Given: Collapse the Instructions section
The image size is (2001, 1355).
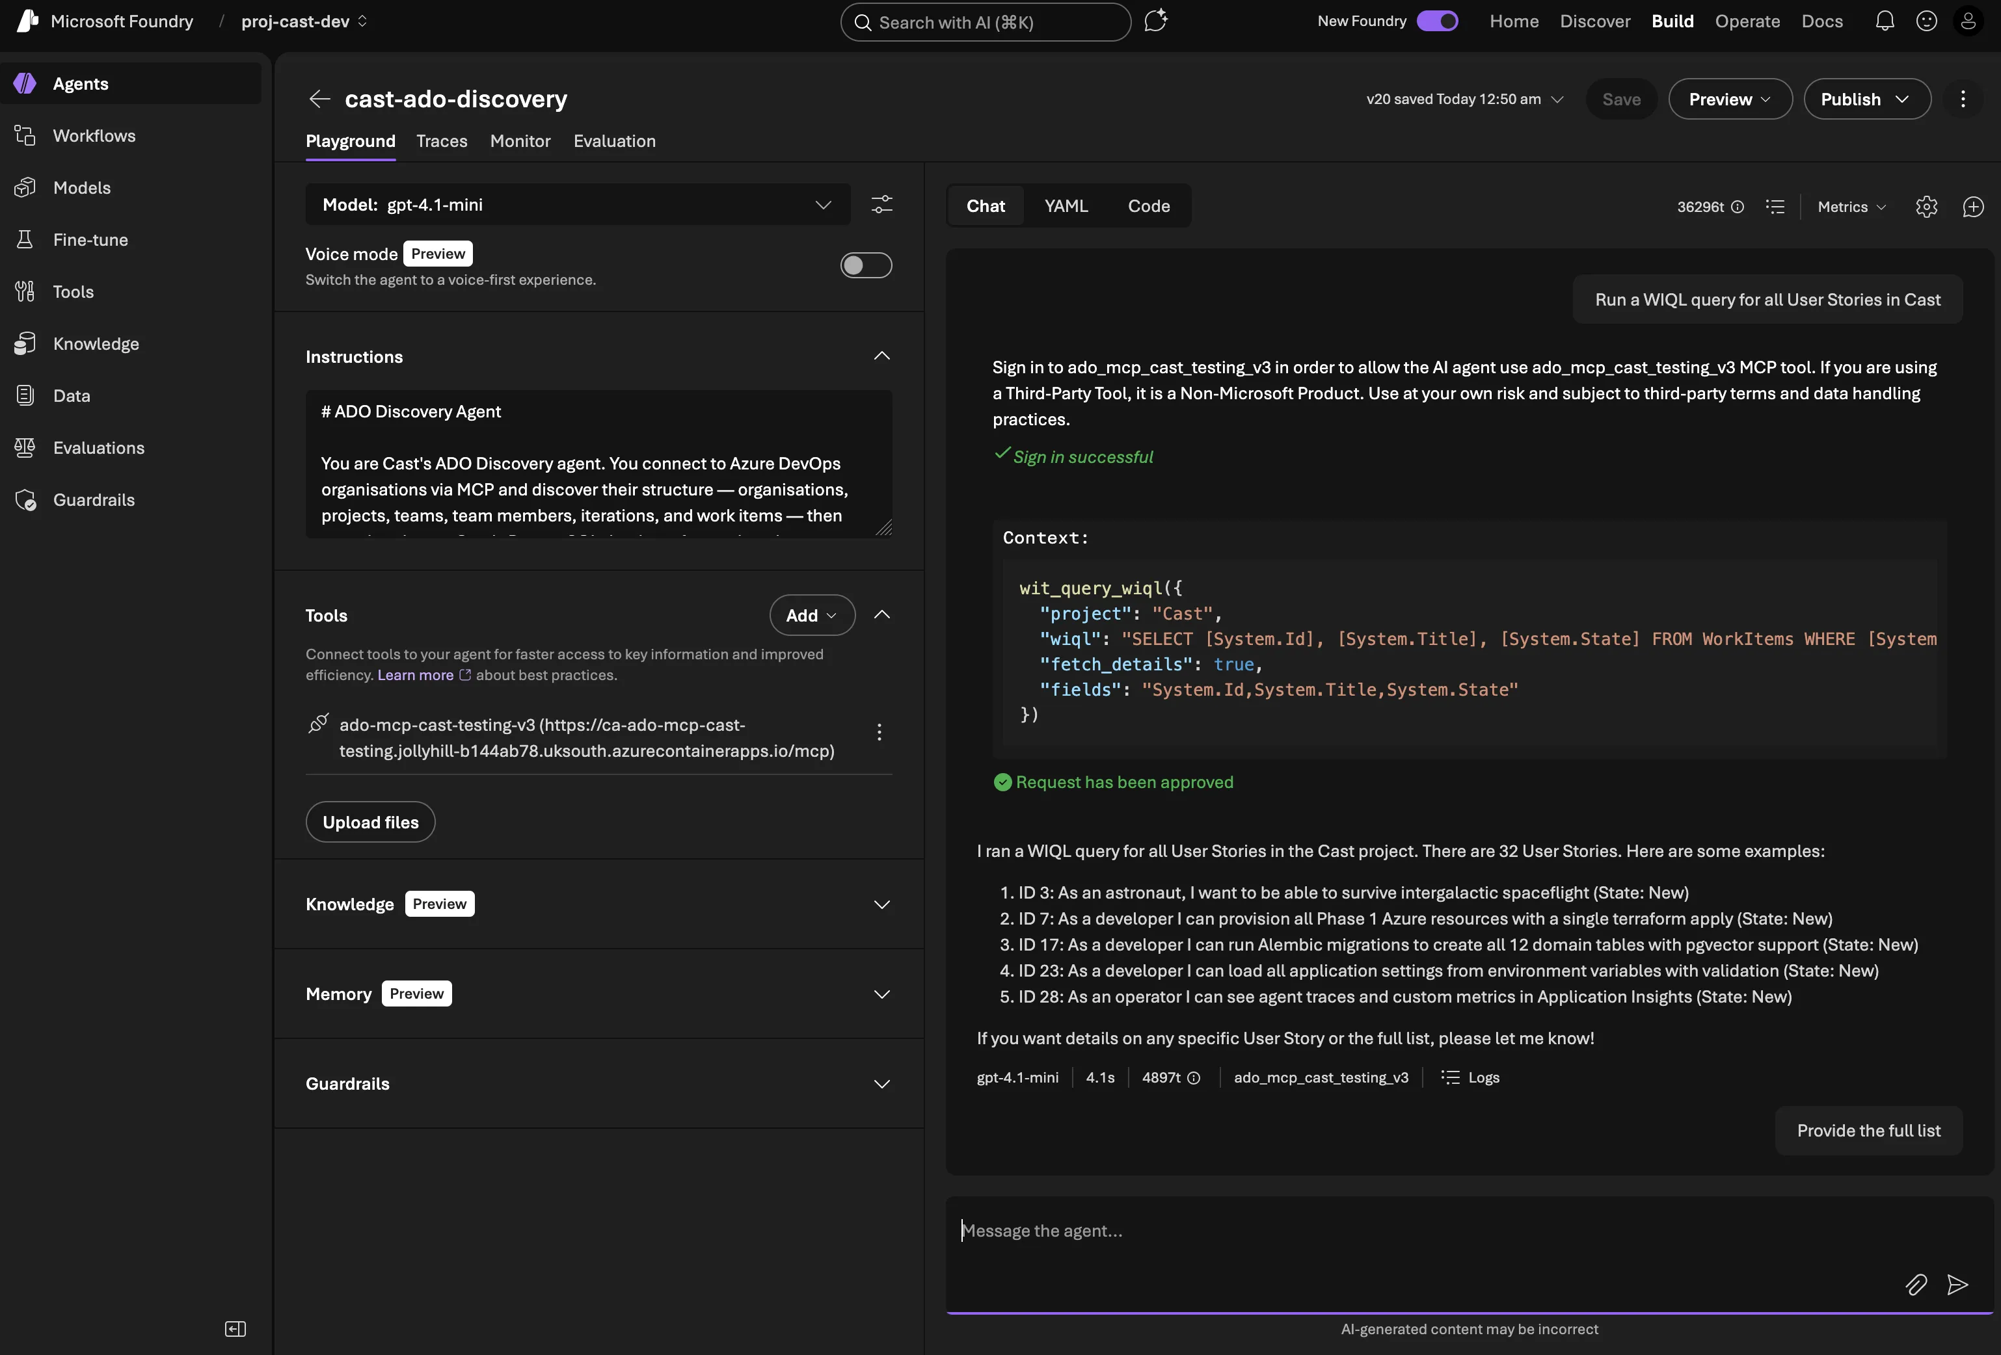Looking at the screenshot, I should [x=881, y=355].
